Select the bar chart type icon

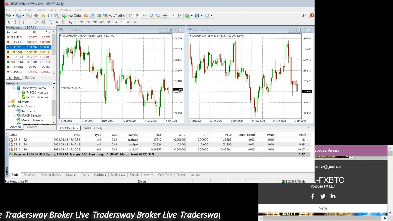[x=130, y=15]
